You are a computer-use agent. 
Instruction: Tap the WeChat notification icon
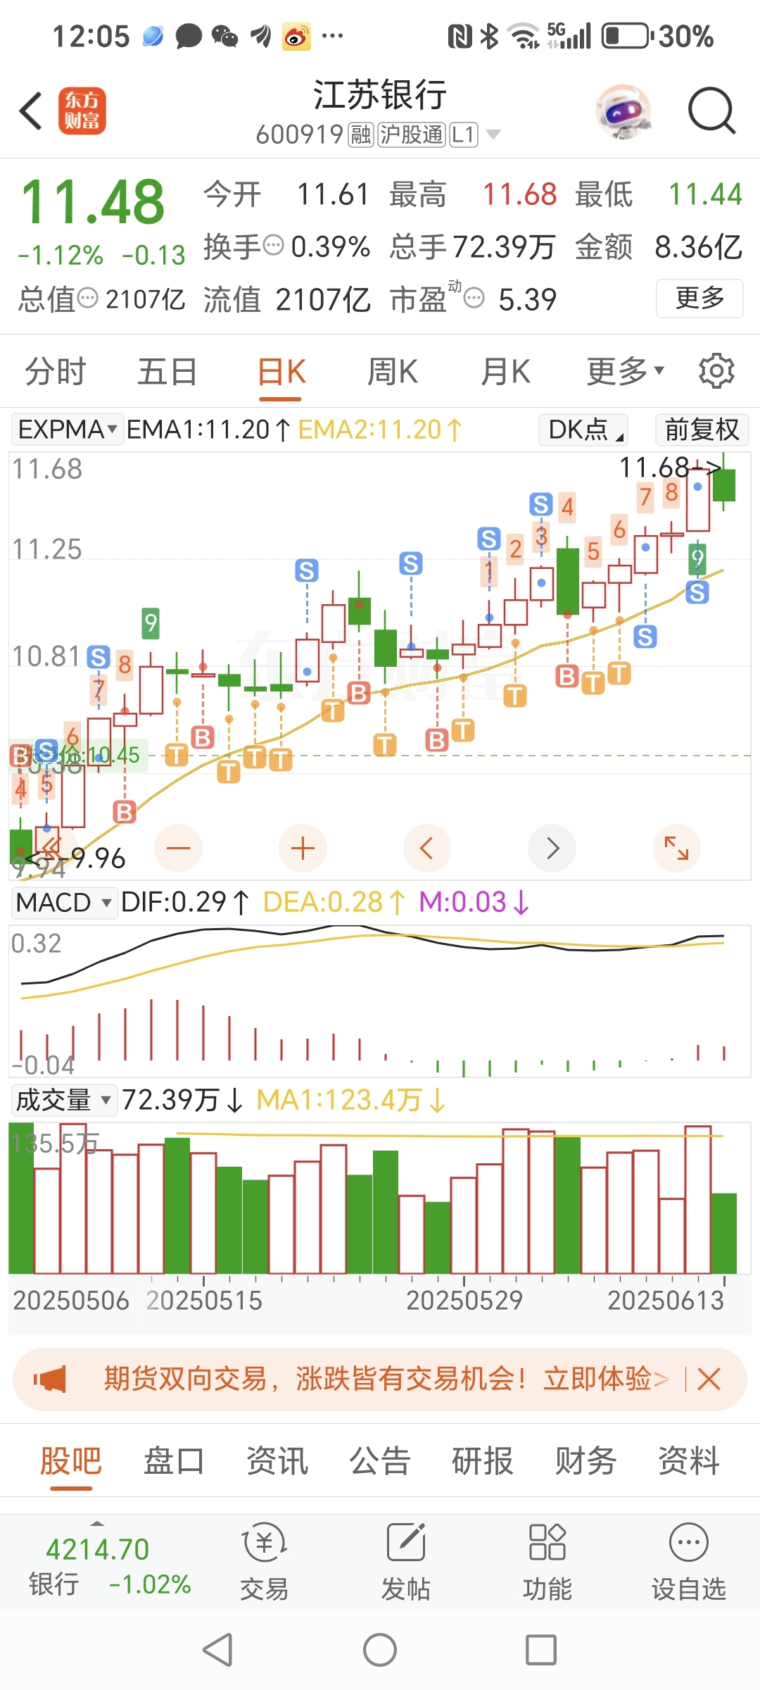pyautogui.click(x=224, y=36)
